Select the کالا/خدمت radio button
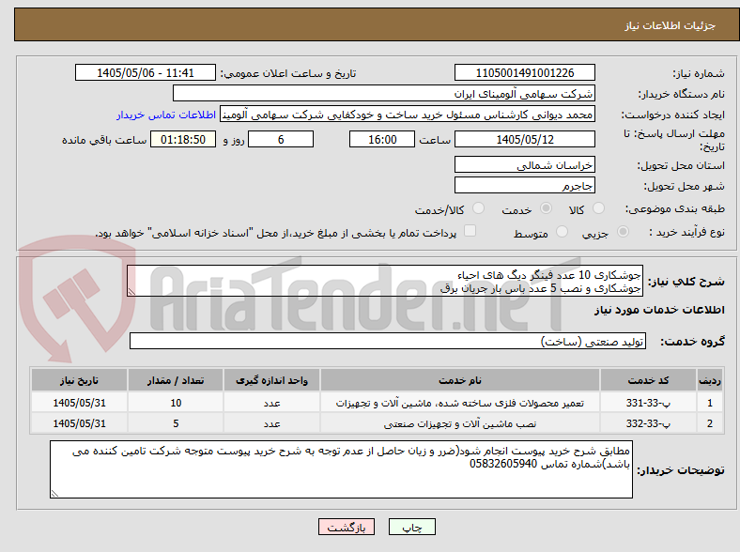 point(479,208)
